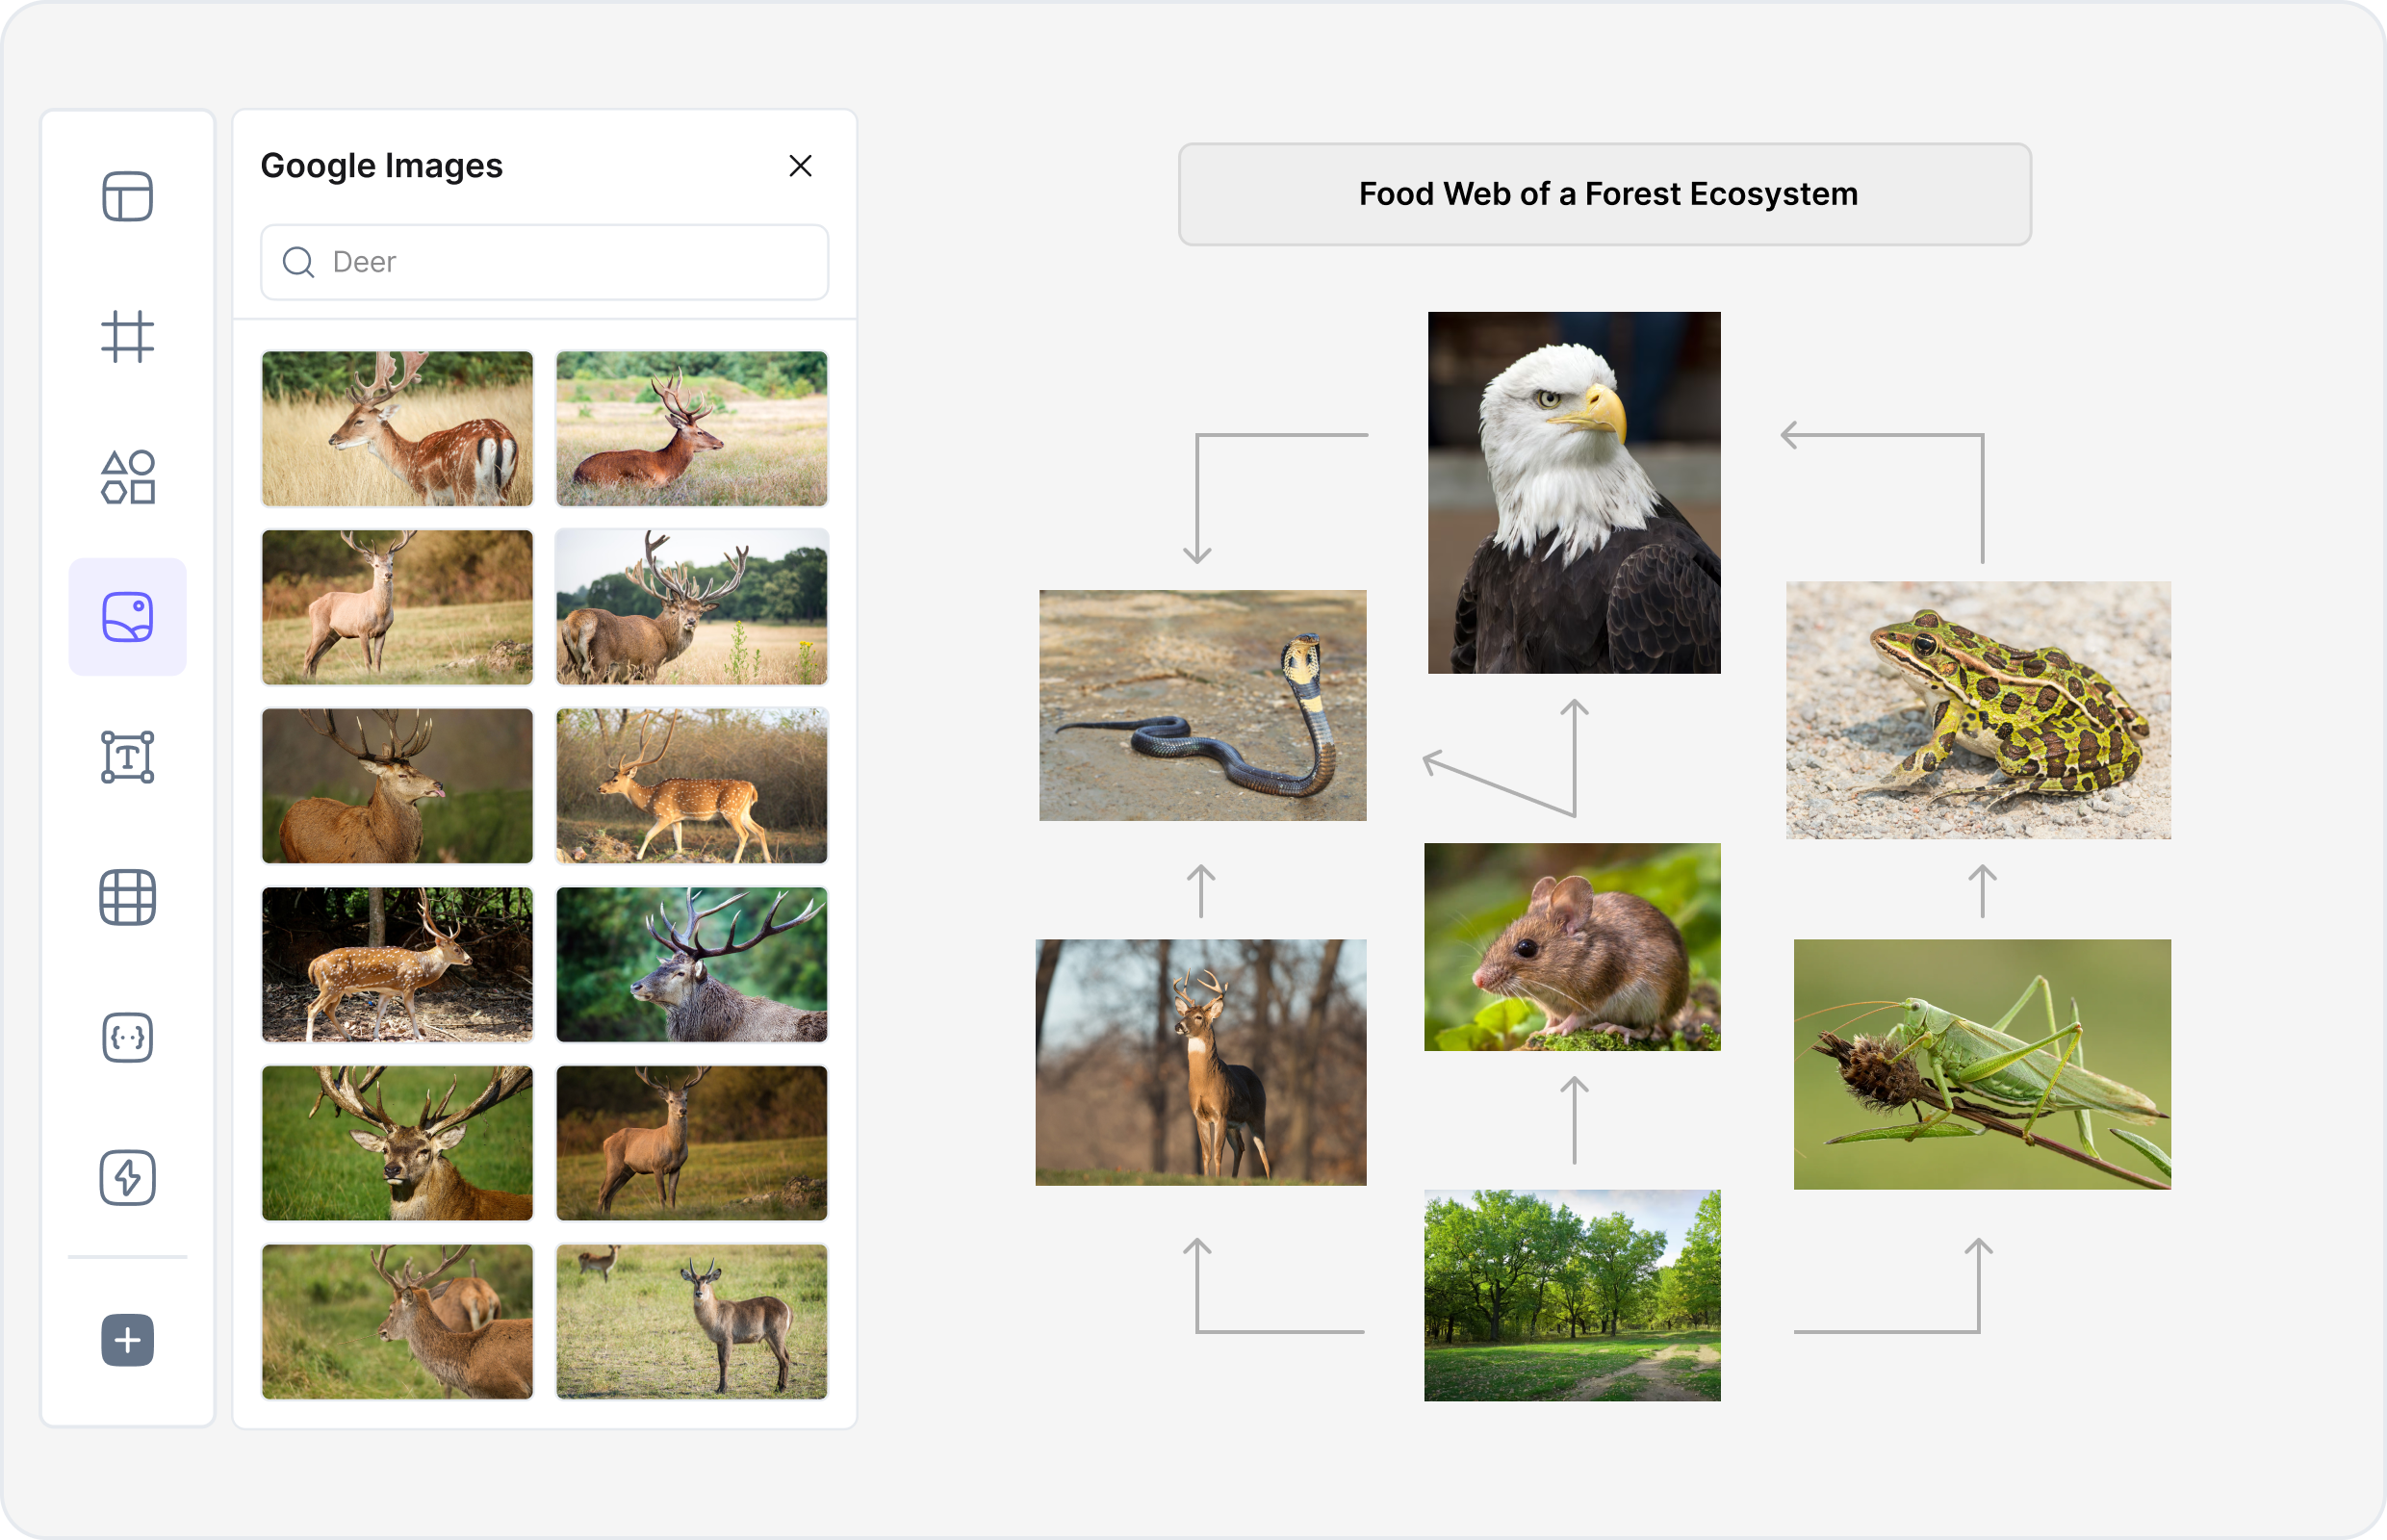Select the bald eagle image on canvas
The width and height of the screenshot is (2387, 1540).
pyautogui.click(x=1573, y=492)
